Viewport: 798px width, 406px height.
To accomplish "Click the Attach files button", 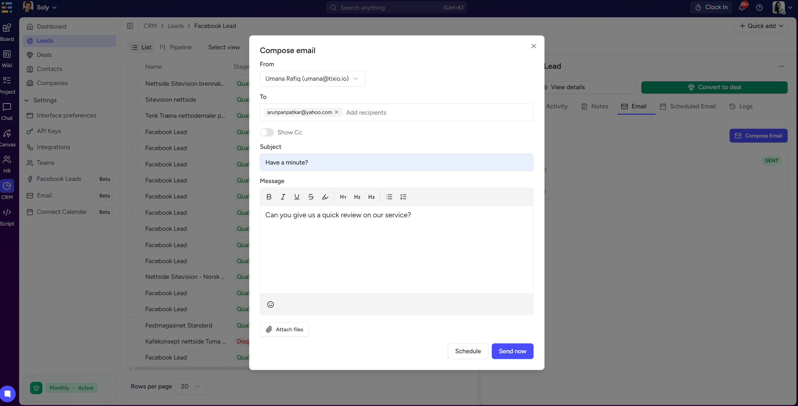I will [x=284, y=329].
